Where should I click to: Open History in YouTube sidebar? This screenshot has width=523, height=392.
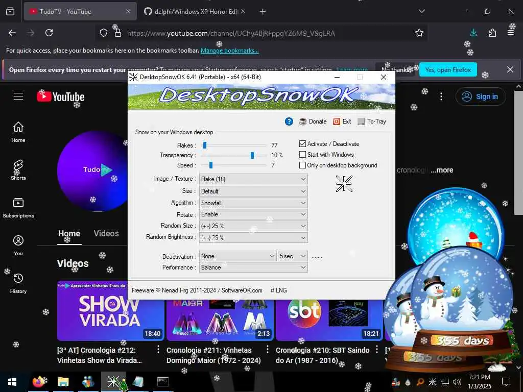(18, 283)
